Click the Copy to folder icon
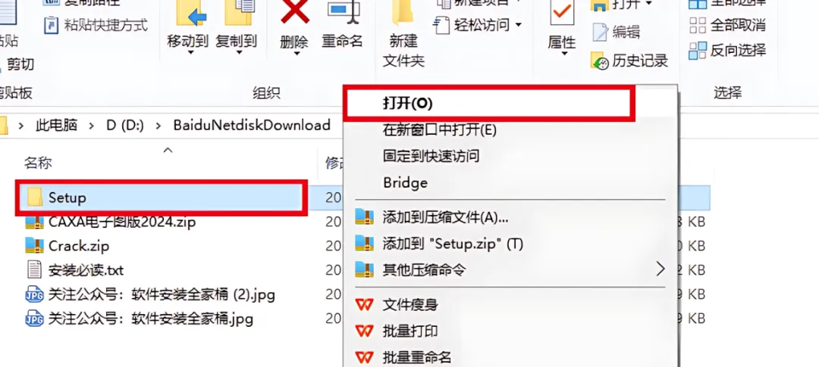Viewport: 819px width, 367px height. point(238,13)
